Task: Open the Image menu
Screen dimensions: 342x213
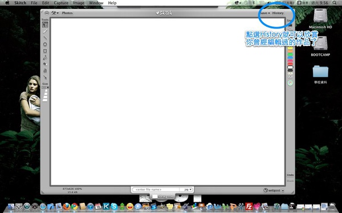Action: pyautogui.click(x=79, y=3)
